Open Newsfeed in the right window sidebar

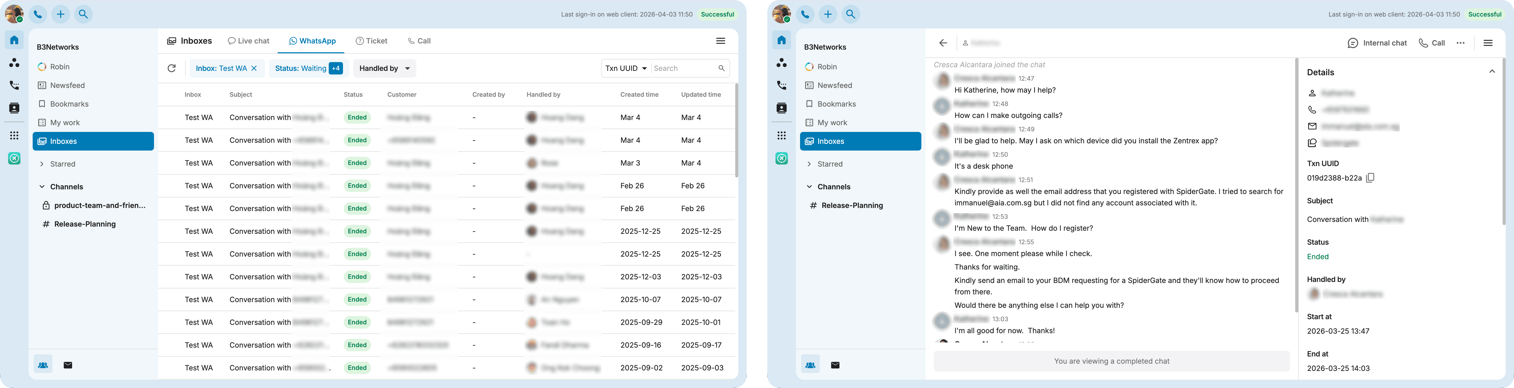(x=860, y=86)
